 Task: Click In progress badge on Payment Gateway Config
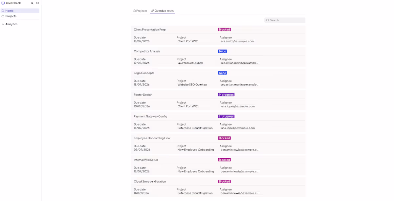(x=226, y=116)
